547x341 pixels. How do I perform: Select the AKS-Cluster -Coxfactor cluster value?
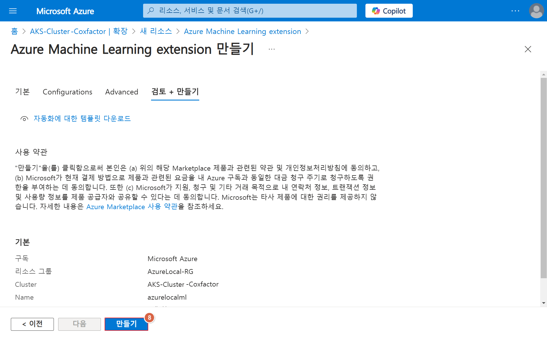click(x=183, y=284)
